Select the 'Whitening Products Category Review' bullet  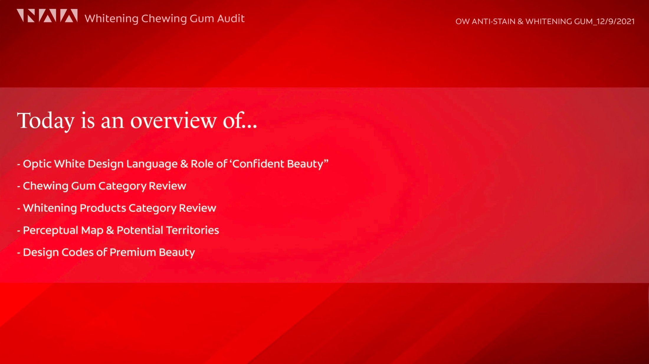pyautogui.click(x=119, y=208)
